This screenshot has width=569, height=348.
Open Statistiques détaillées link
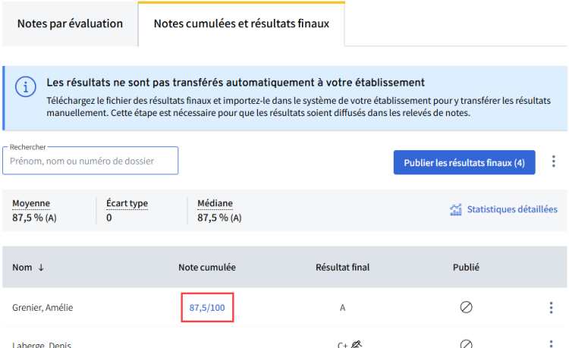pos(512,209)
